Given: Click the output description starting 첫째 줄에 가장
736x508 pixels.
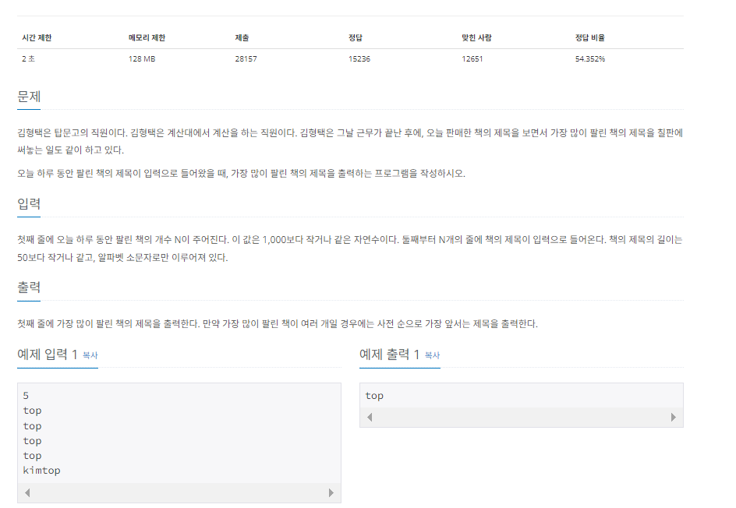Looking at the screenshot, I should point(278,323).
